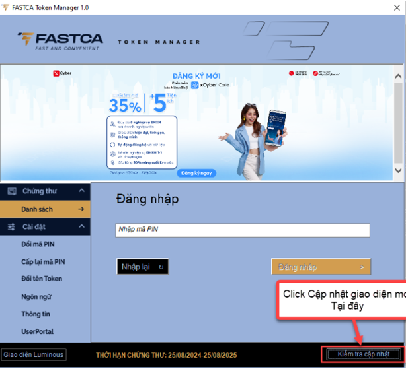Focus the Nhập mã PIN input field
406x369 pixels.
(x=242, y=230)
